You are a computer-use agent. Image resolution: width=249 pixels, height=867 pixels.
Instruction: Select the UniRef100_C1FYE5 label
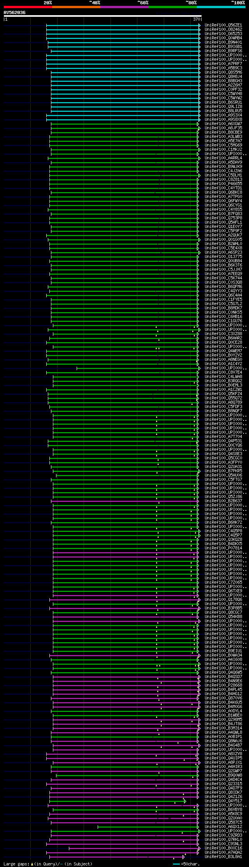coord(223,300)
